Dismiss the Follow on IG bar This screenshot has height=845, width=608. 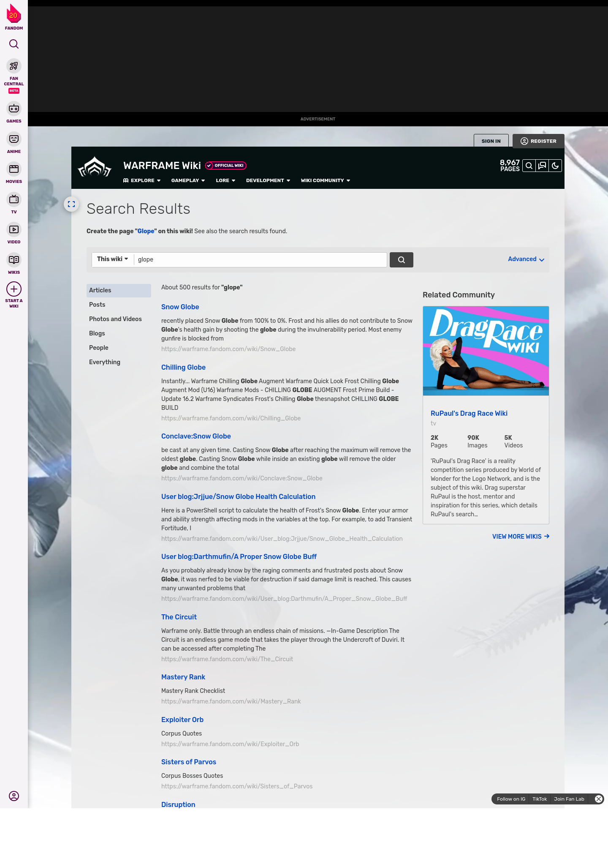click(x=599, y=799)
